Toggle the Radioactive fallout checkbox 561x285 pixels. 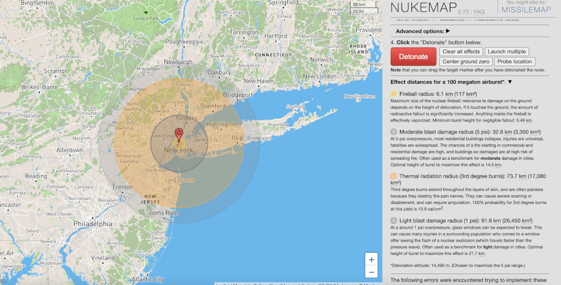point(470,19)
